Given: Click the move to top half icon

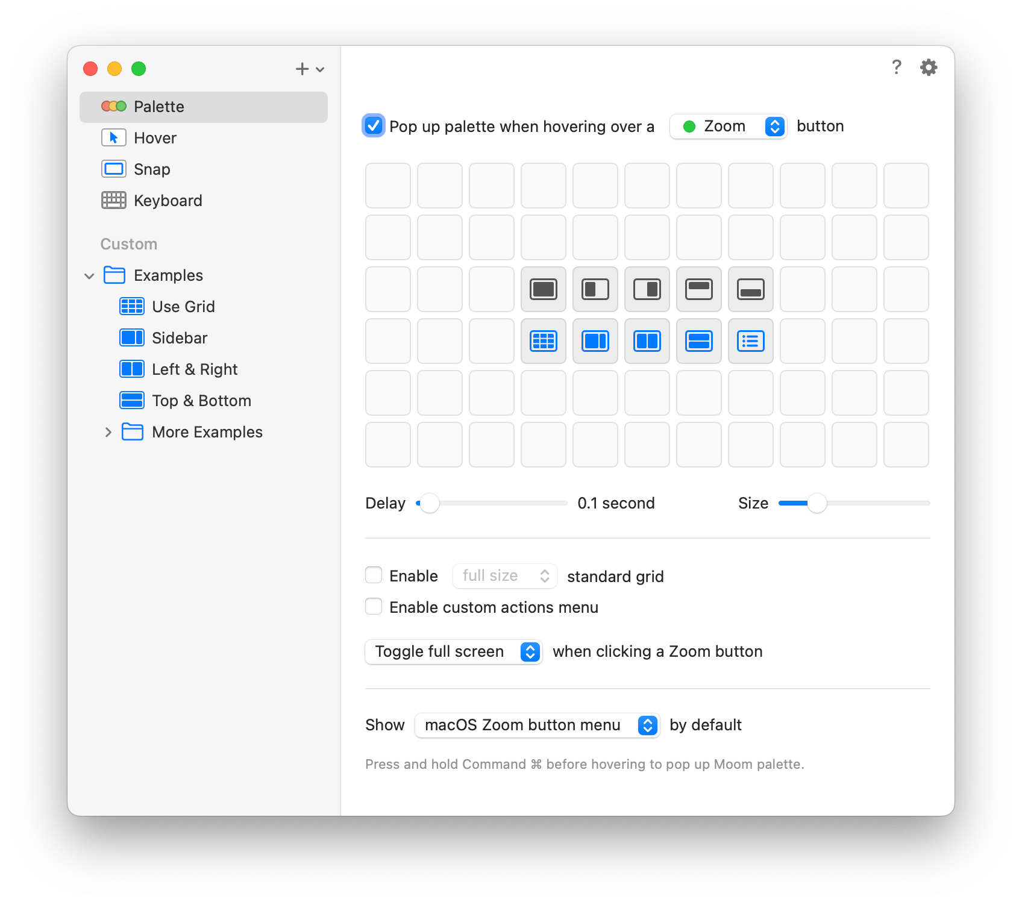Looking at the screenshot, I should tap(698, 289).
